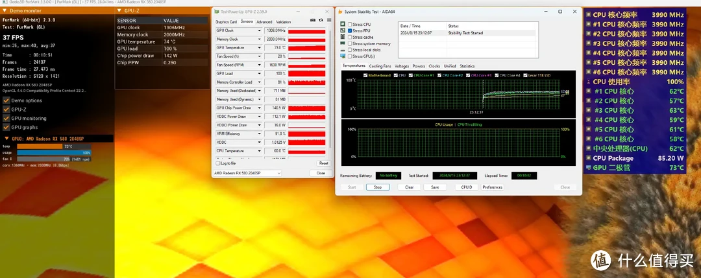Open the Clocks tab in AIDA64
This screenshot has width=701, height=278.
click(x=434, y=66)
